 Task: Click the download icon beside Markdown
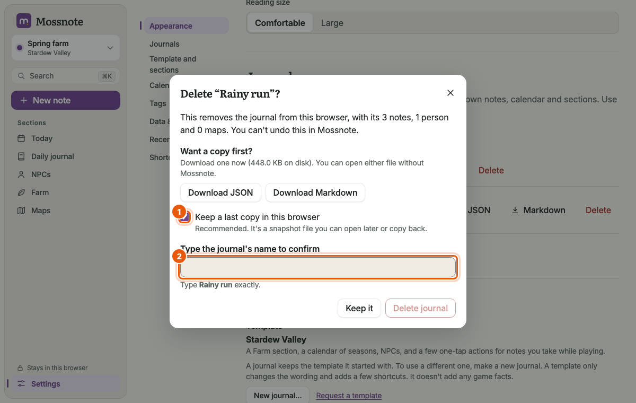pyautogui.click(x=515, y=210)
